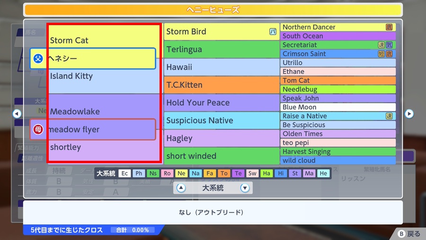Select the Hi lineage legend chip
Screen dimensions: 426x240
[281, 173]
